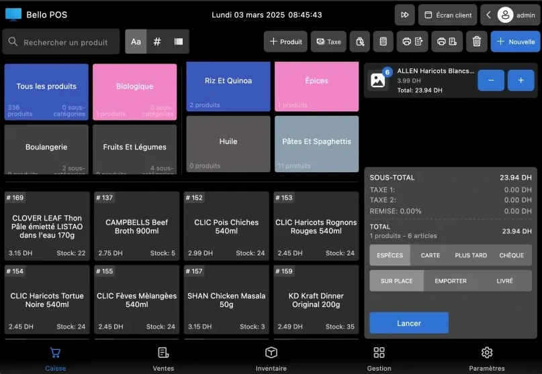Screen dimensions: 542x374
Task: Open the Épices category tile
Action: (x=316, y=86)
